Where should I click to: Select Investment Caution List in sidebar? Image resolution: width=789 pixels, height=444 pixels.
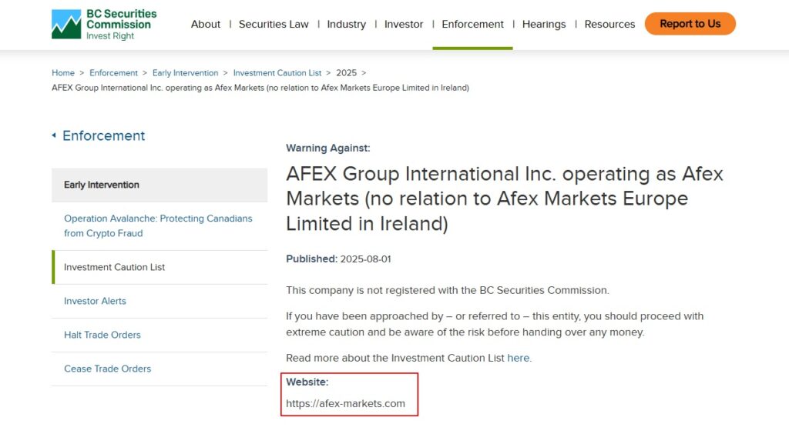(115, 267)
